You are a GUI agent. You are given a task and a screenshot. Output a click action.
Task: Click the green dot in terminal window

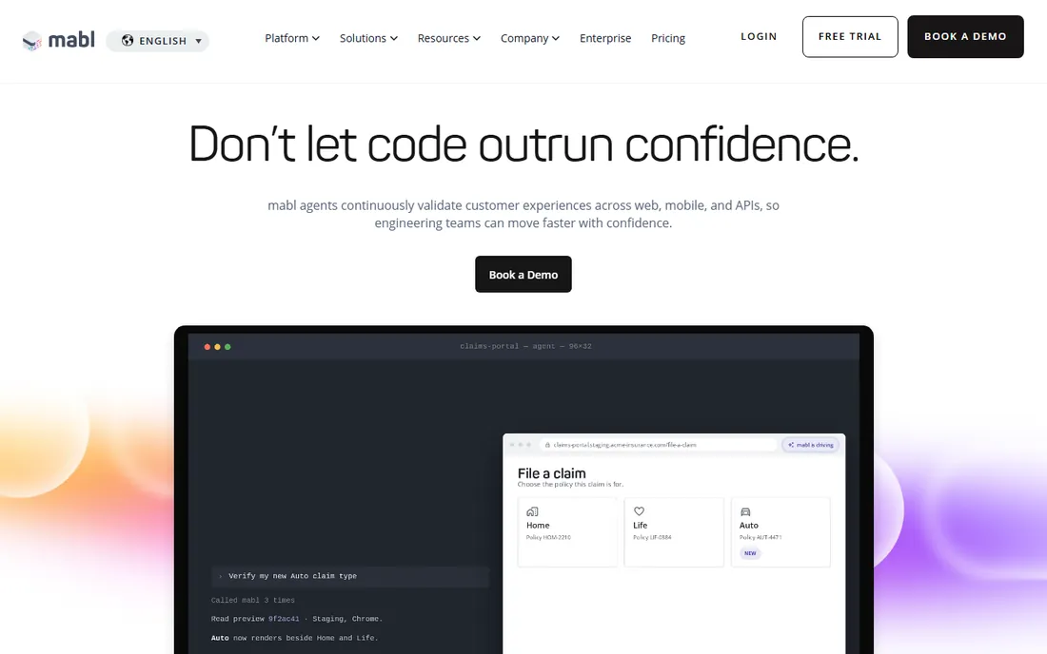click(x=227, y=347)
